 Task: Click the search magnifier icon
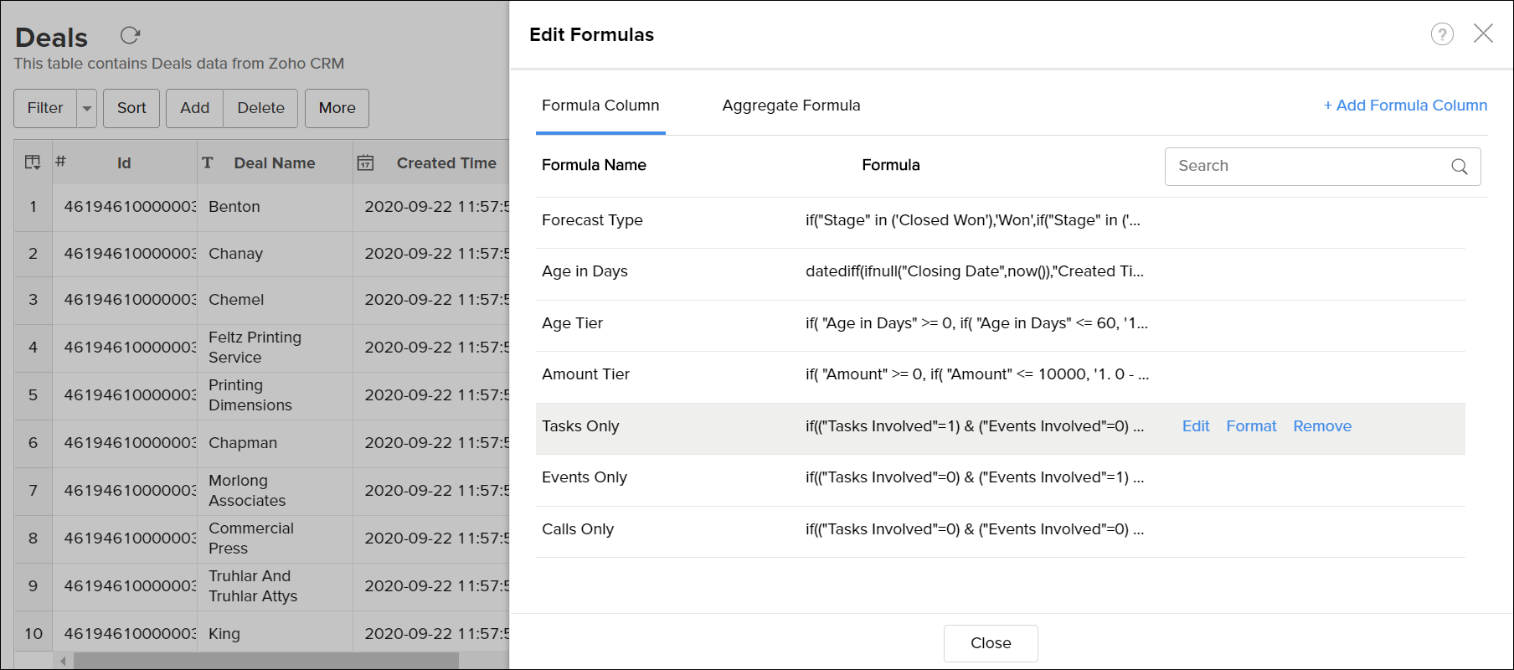[1459, 167]
